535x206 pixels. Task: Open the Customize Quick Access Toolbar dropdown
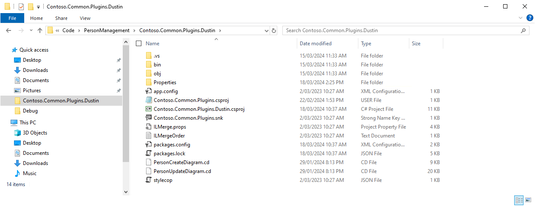click(38, 7)
